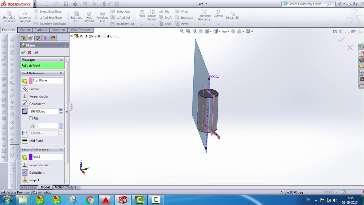Expand the Part1 feature tree node

click(72, 36)
